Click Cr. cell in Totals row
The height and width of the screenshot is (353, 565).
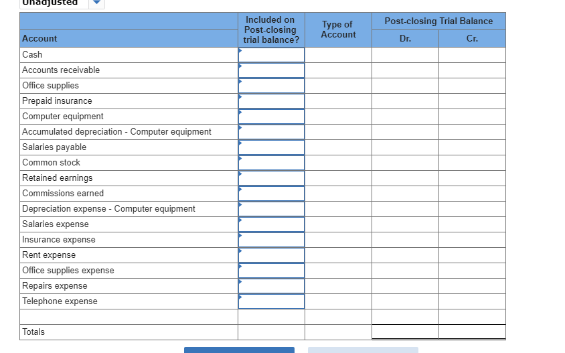473,332
